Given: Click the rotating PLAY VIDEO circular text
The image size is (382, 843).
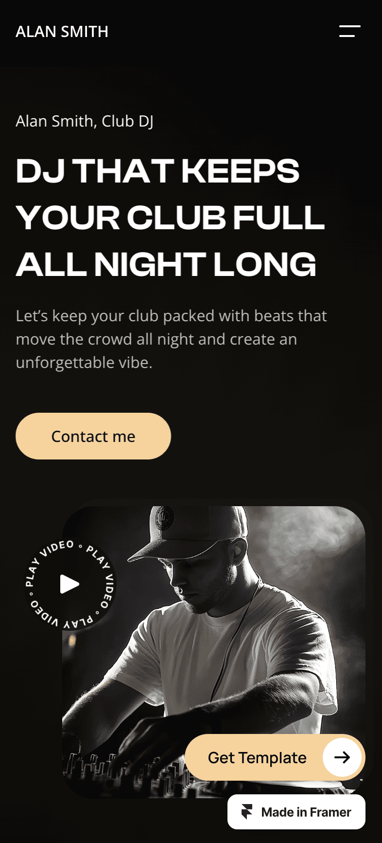Looking at the screenshot, I should 69,584.
